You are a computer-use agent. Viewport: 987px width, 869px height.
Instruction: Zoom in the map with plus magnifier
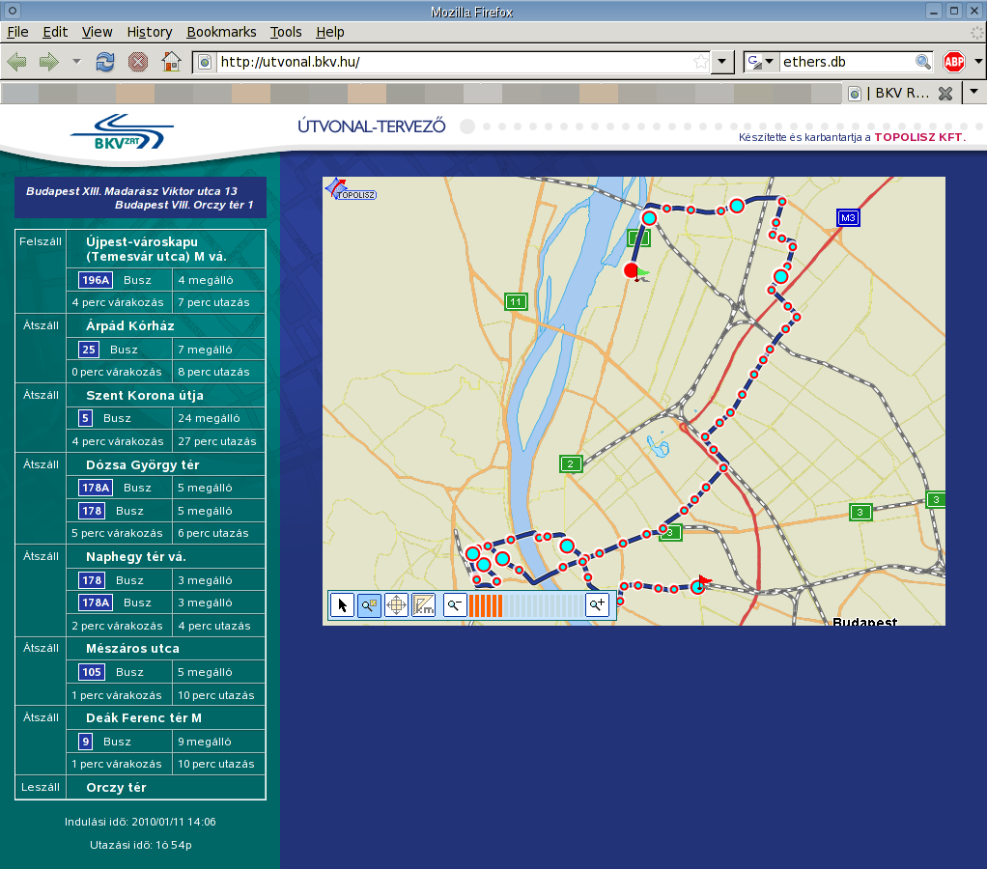598,605
